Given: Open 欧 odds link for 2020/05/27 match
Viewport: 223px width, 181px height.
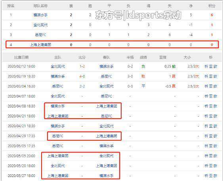Looking at the screenshot, I should [x=215, y=176].
